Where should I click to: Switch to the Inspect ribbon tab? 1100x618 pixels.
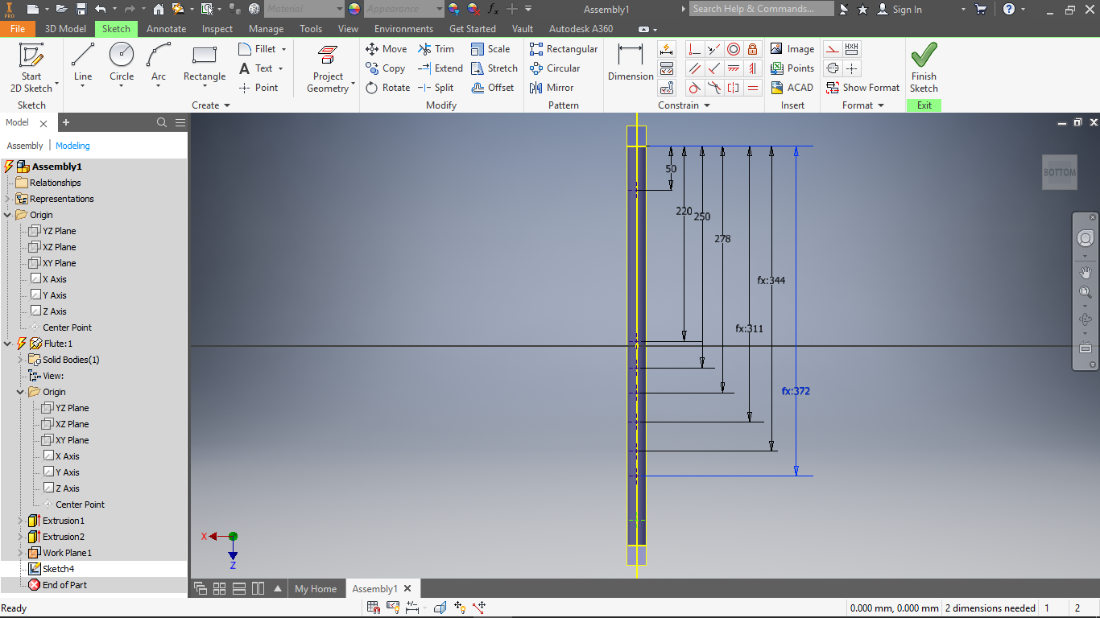click(217, 28)
